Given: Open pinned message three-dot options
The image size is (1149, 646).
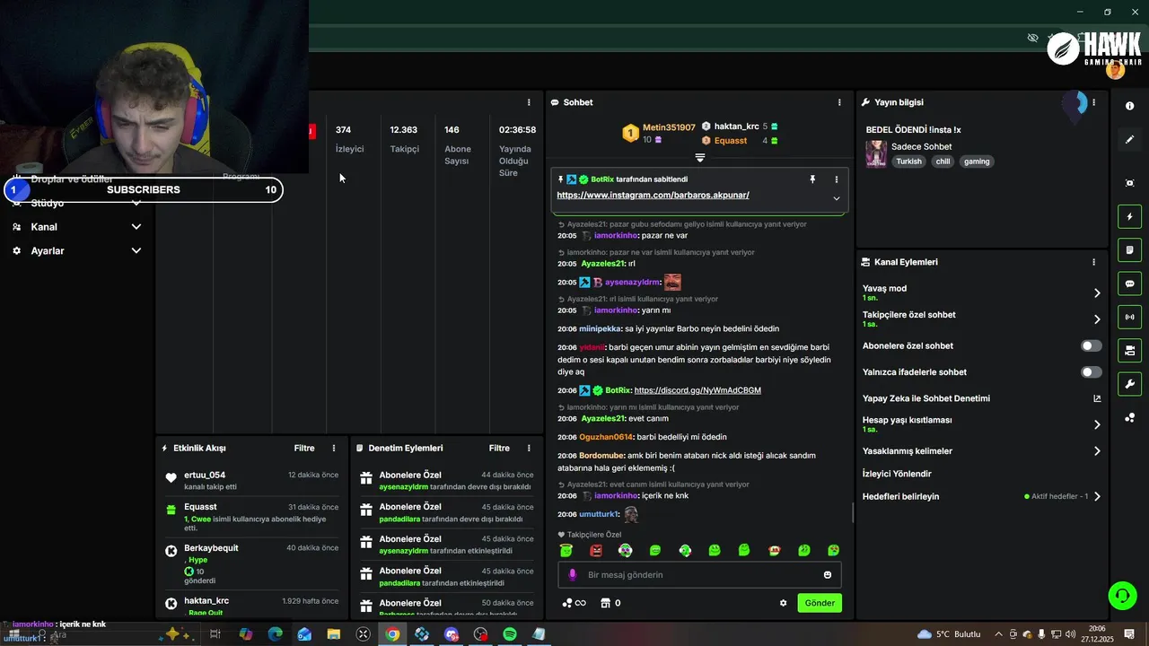Looking at the screenshot, I should tap(837, 179).
